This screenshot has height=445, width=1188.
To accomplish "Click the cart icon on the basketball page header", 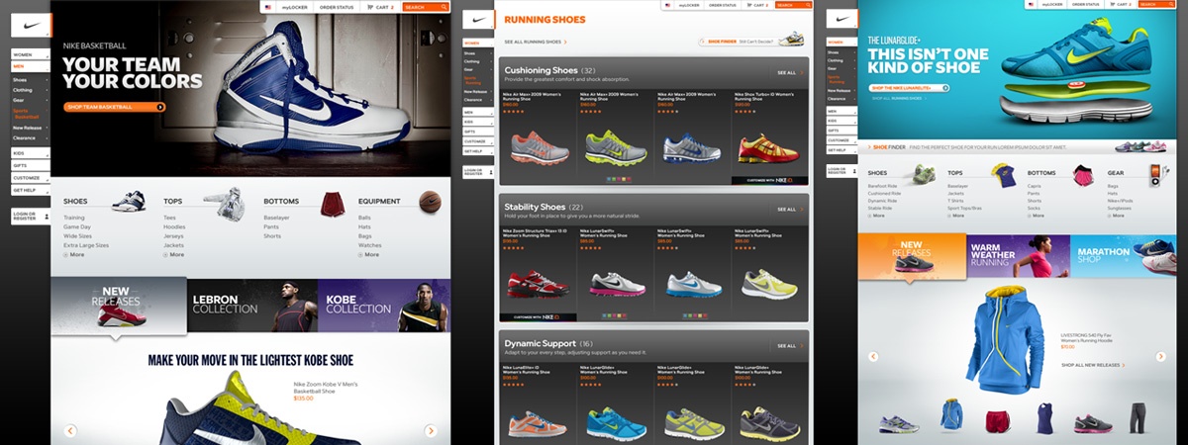I will 370,7.
